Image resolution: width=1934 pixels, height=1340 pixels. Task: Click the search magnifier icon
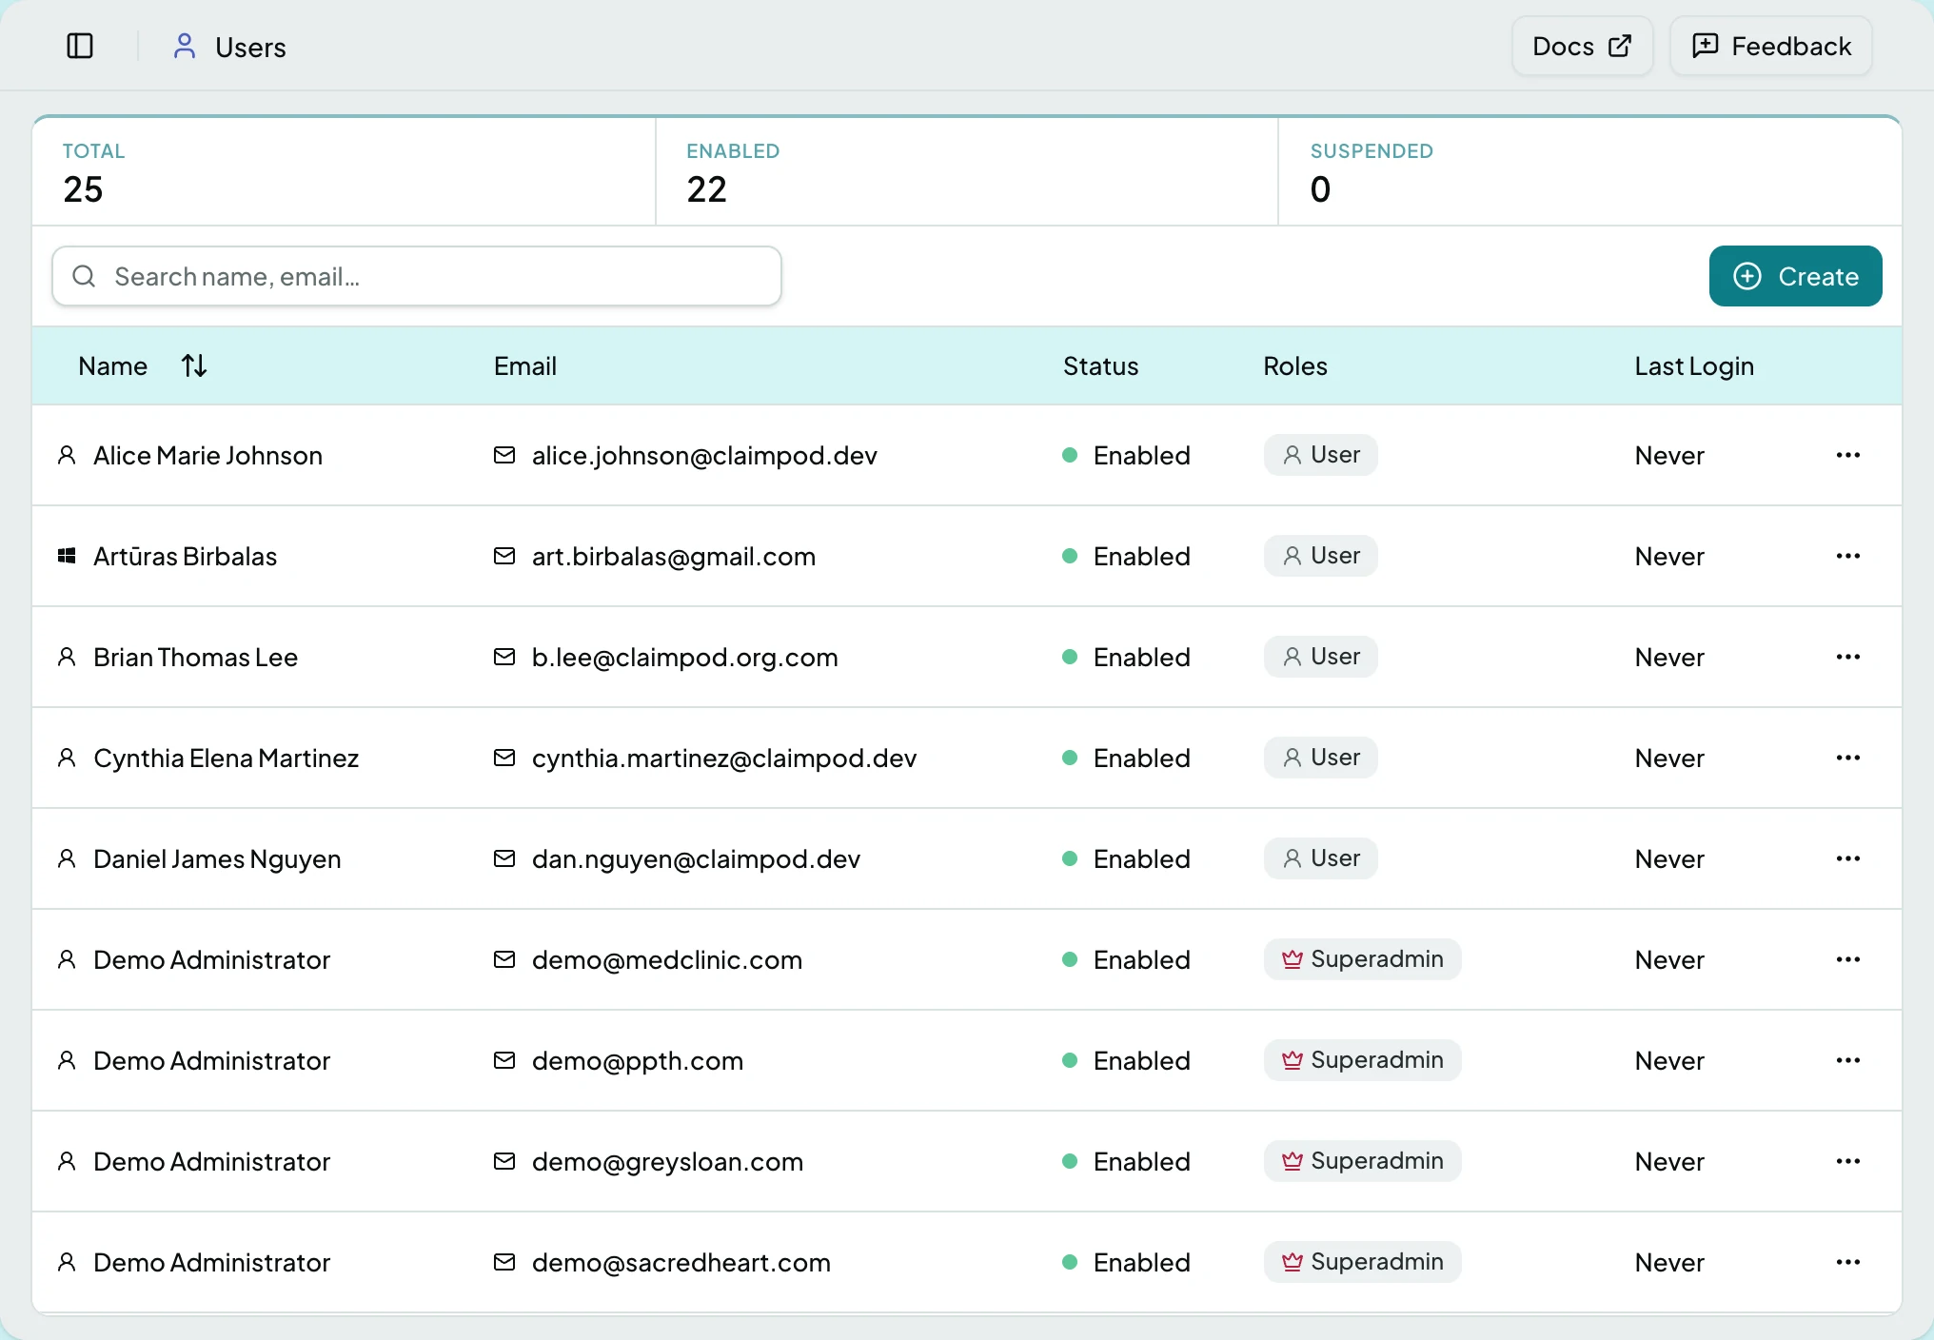[x=84, y=276]
